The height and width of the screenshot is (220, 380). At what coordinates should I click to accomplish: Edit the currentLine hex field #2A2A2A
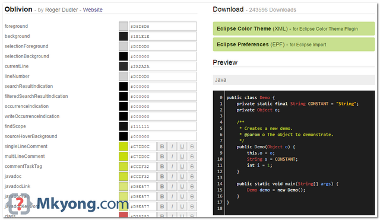(x=163, y=66)
